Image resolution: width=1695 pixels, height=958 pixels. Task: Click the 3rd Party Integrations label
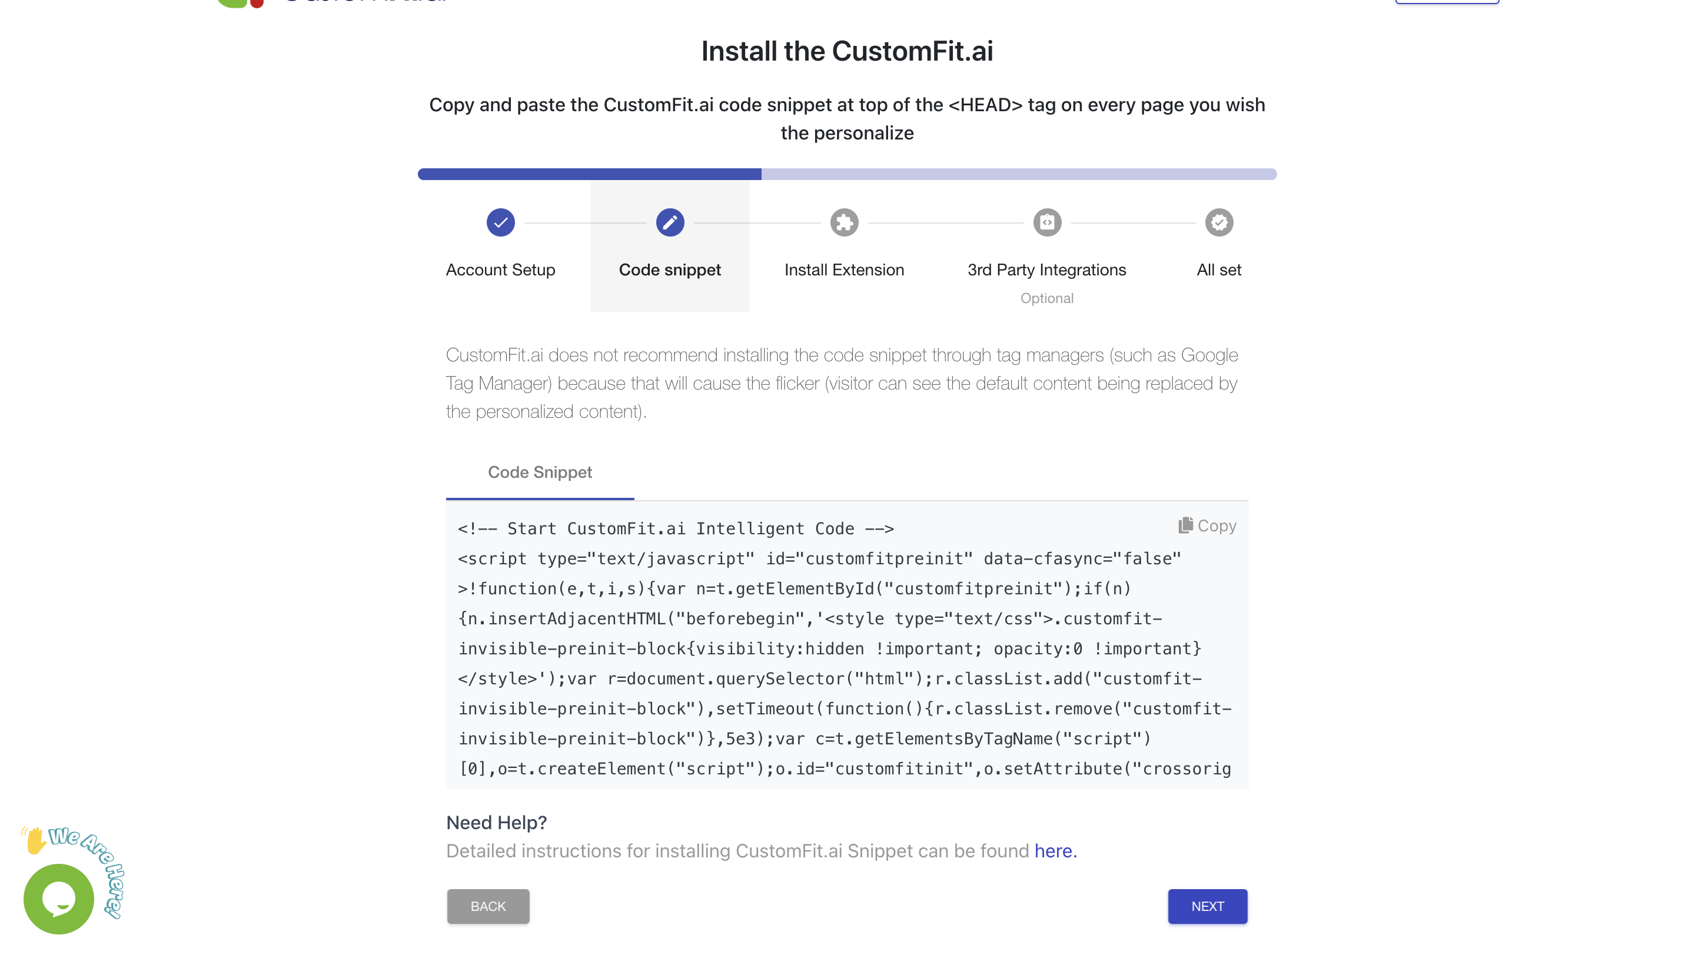[1046, 270]
